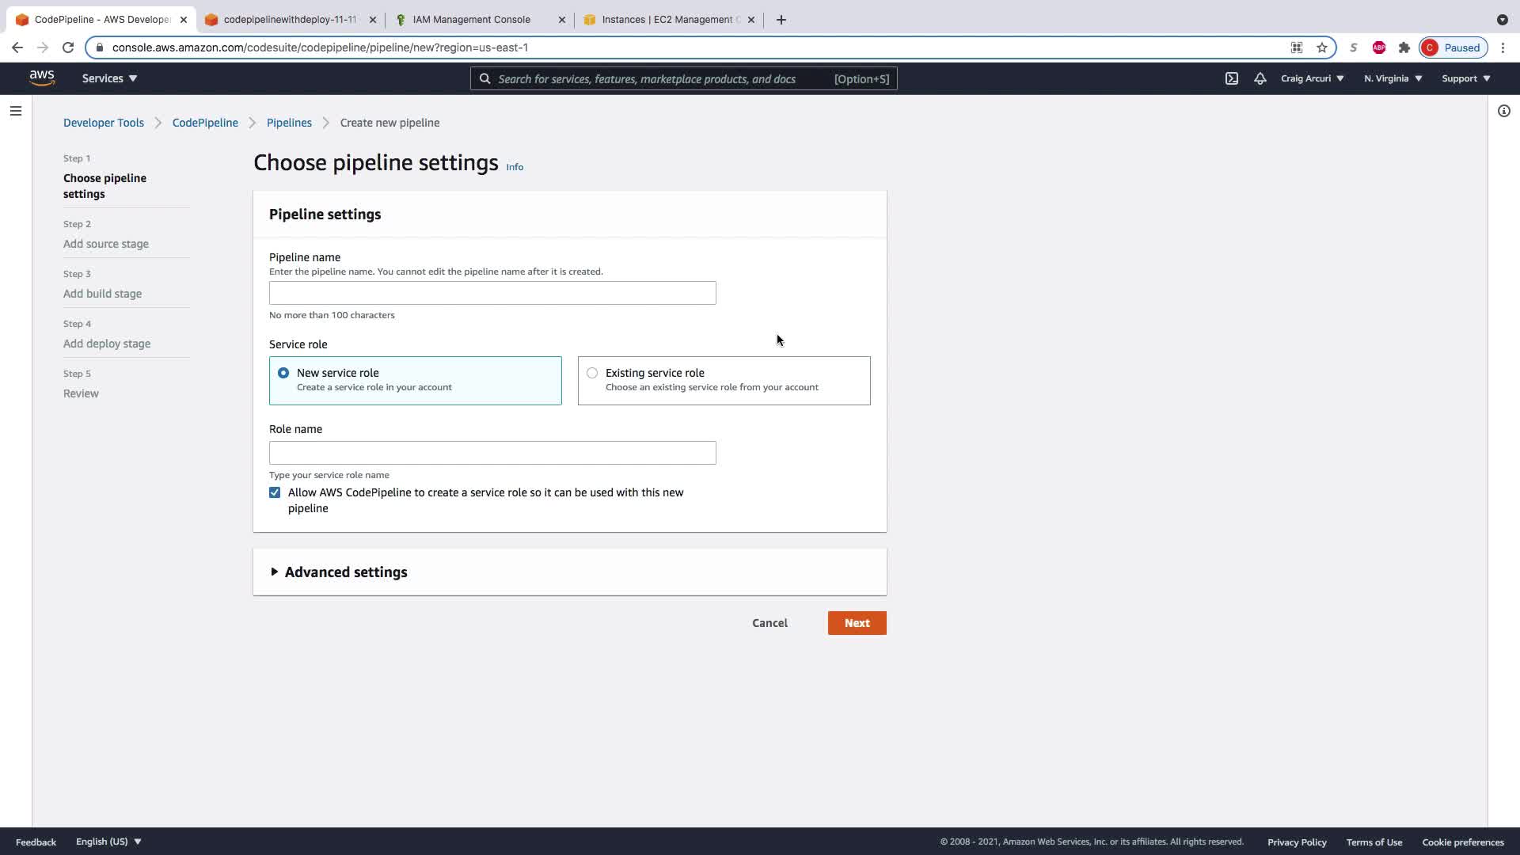Open the info panel icon at right
Image resolution: width=1520 pixels, height=855 pixels.
pyautogui.click(x=1503, y=111)
